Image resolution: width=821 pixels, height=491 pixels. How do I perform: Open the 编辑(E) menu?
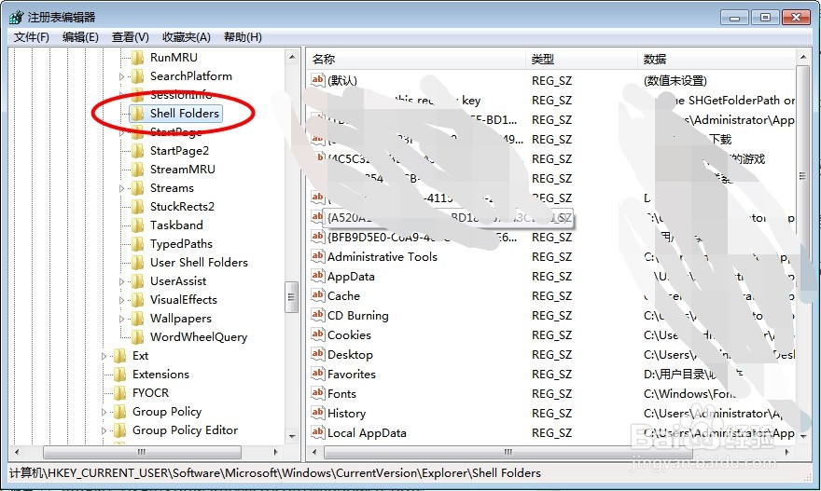pyautogui.click(x=80, y=37)
